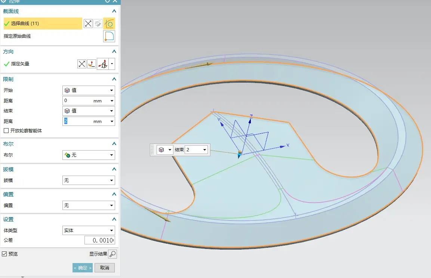Click the 公差 input field
The width and height of the screenshot is (431, 278).
99,240
